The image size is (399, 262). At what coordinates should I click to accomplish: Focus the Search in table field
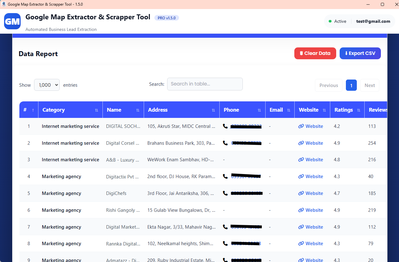pos(205,84)
